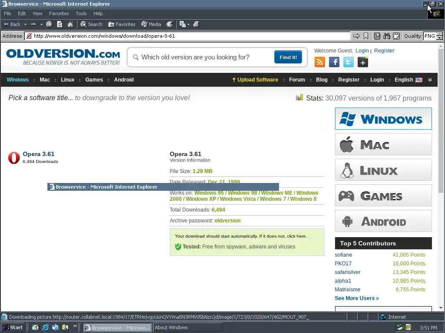The width and height of the screenshot is (445, 333).
Task: Open the Help menu
Action: coord(98,13)
